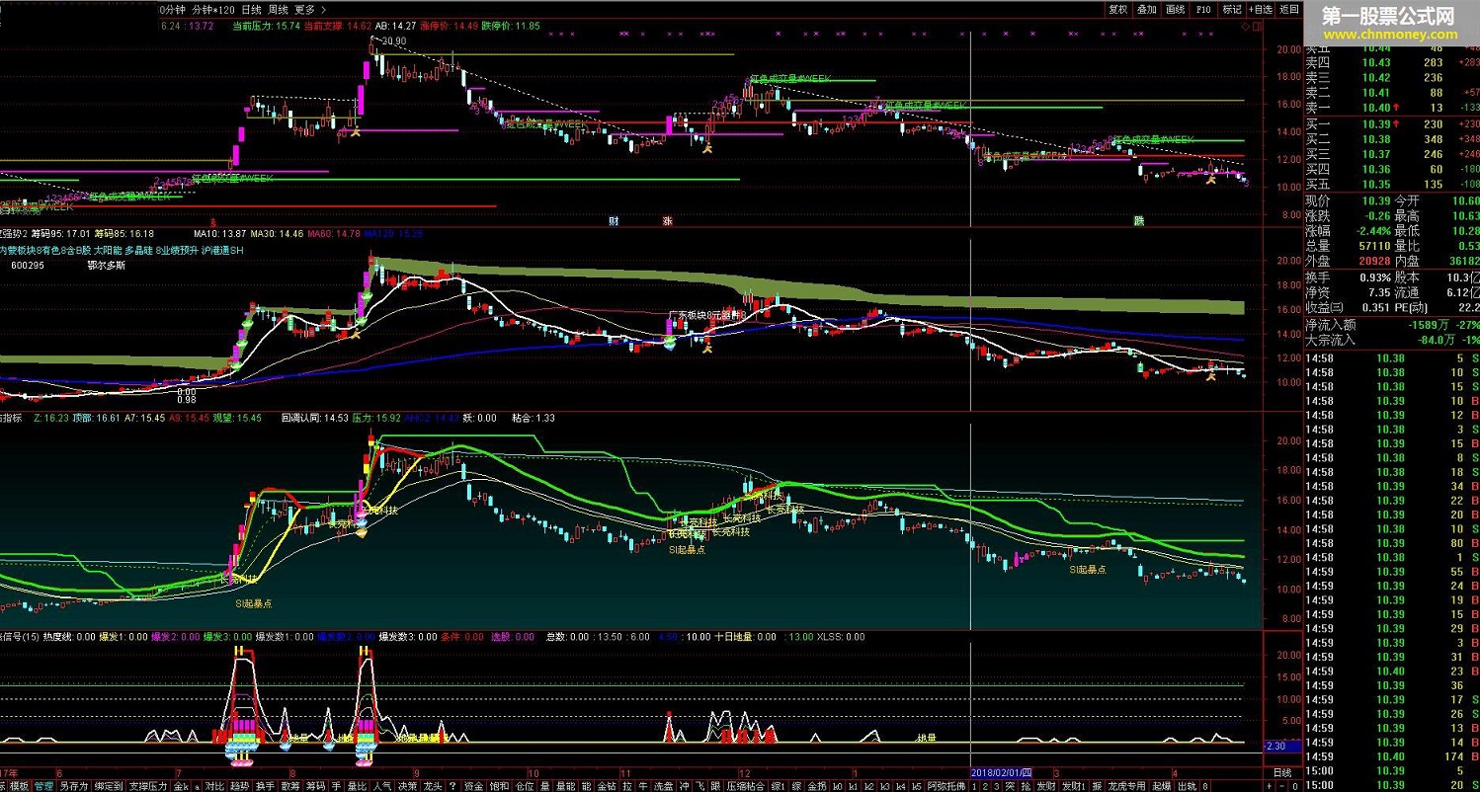
Task: Click the 日线 label at bottom right
Action: [1281, 772]
